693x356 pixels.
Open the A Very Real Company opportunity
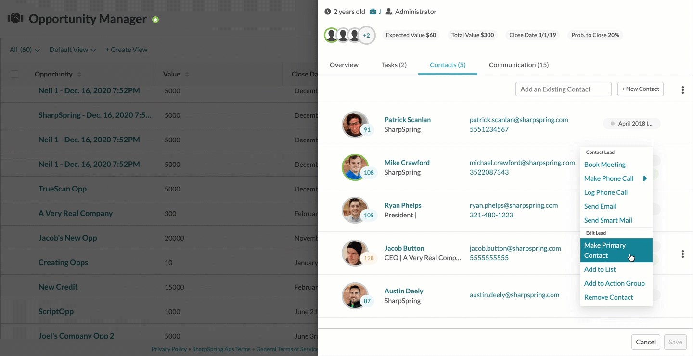pos(76,213)
